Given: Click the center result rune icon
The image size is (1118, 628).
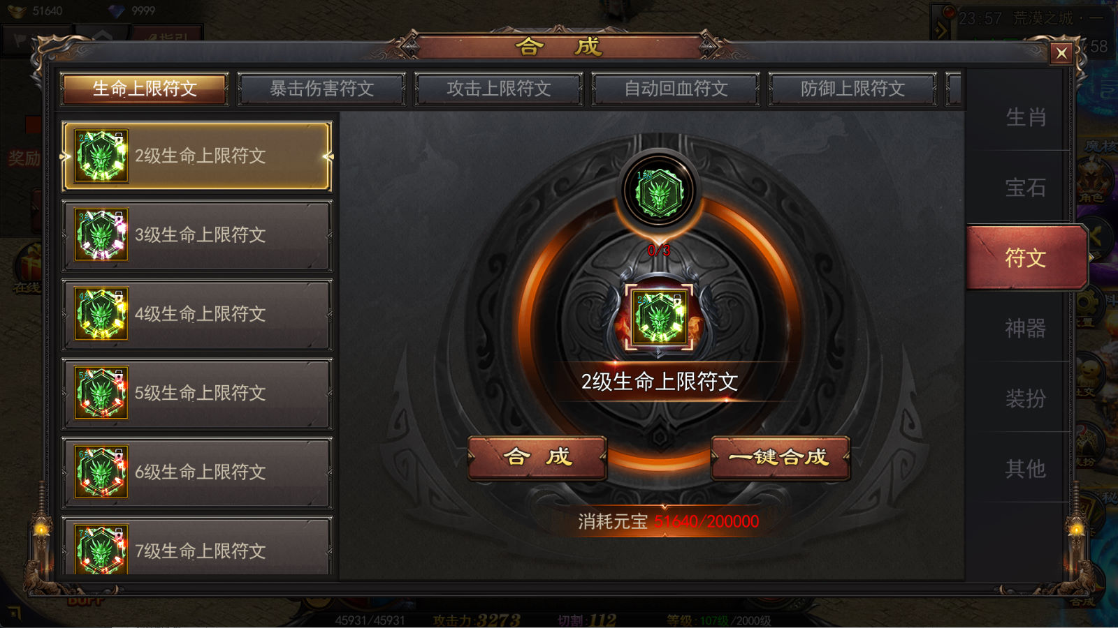Looking at the screenshot, I should click(x=658, y=317).
